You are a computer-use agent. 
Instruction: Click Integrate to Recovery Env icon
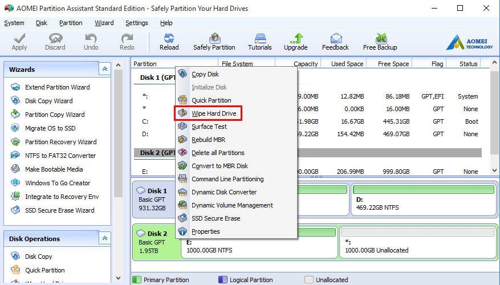point(15,197)
